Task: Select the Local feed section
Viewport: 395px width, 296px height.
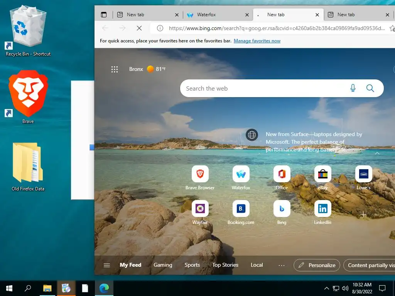Action: (257, 265)
